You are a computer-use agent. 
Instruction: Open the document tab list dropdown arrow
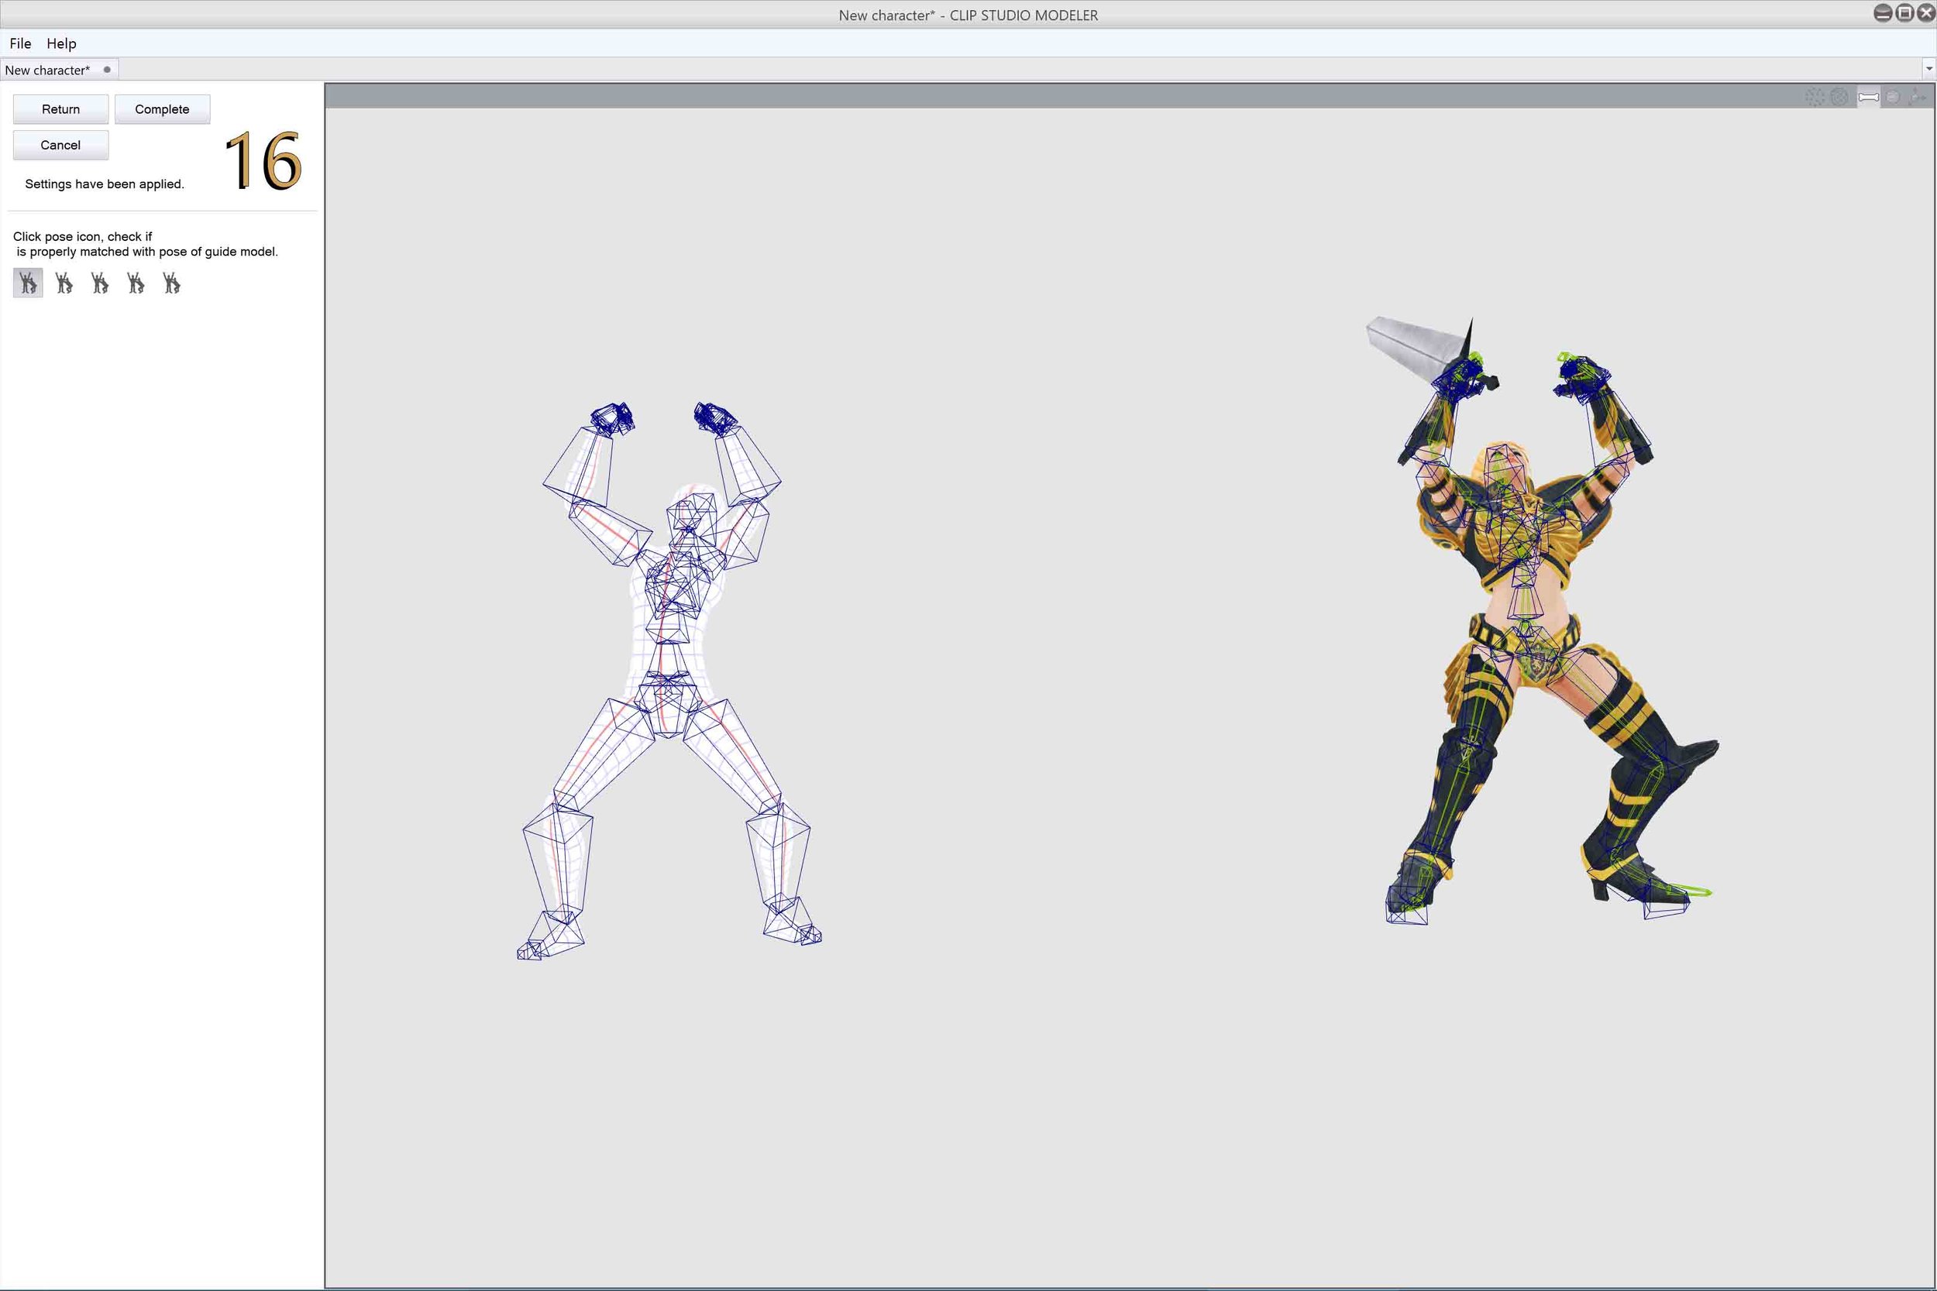[1928, 69]
